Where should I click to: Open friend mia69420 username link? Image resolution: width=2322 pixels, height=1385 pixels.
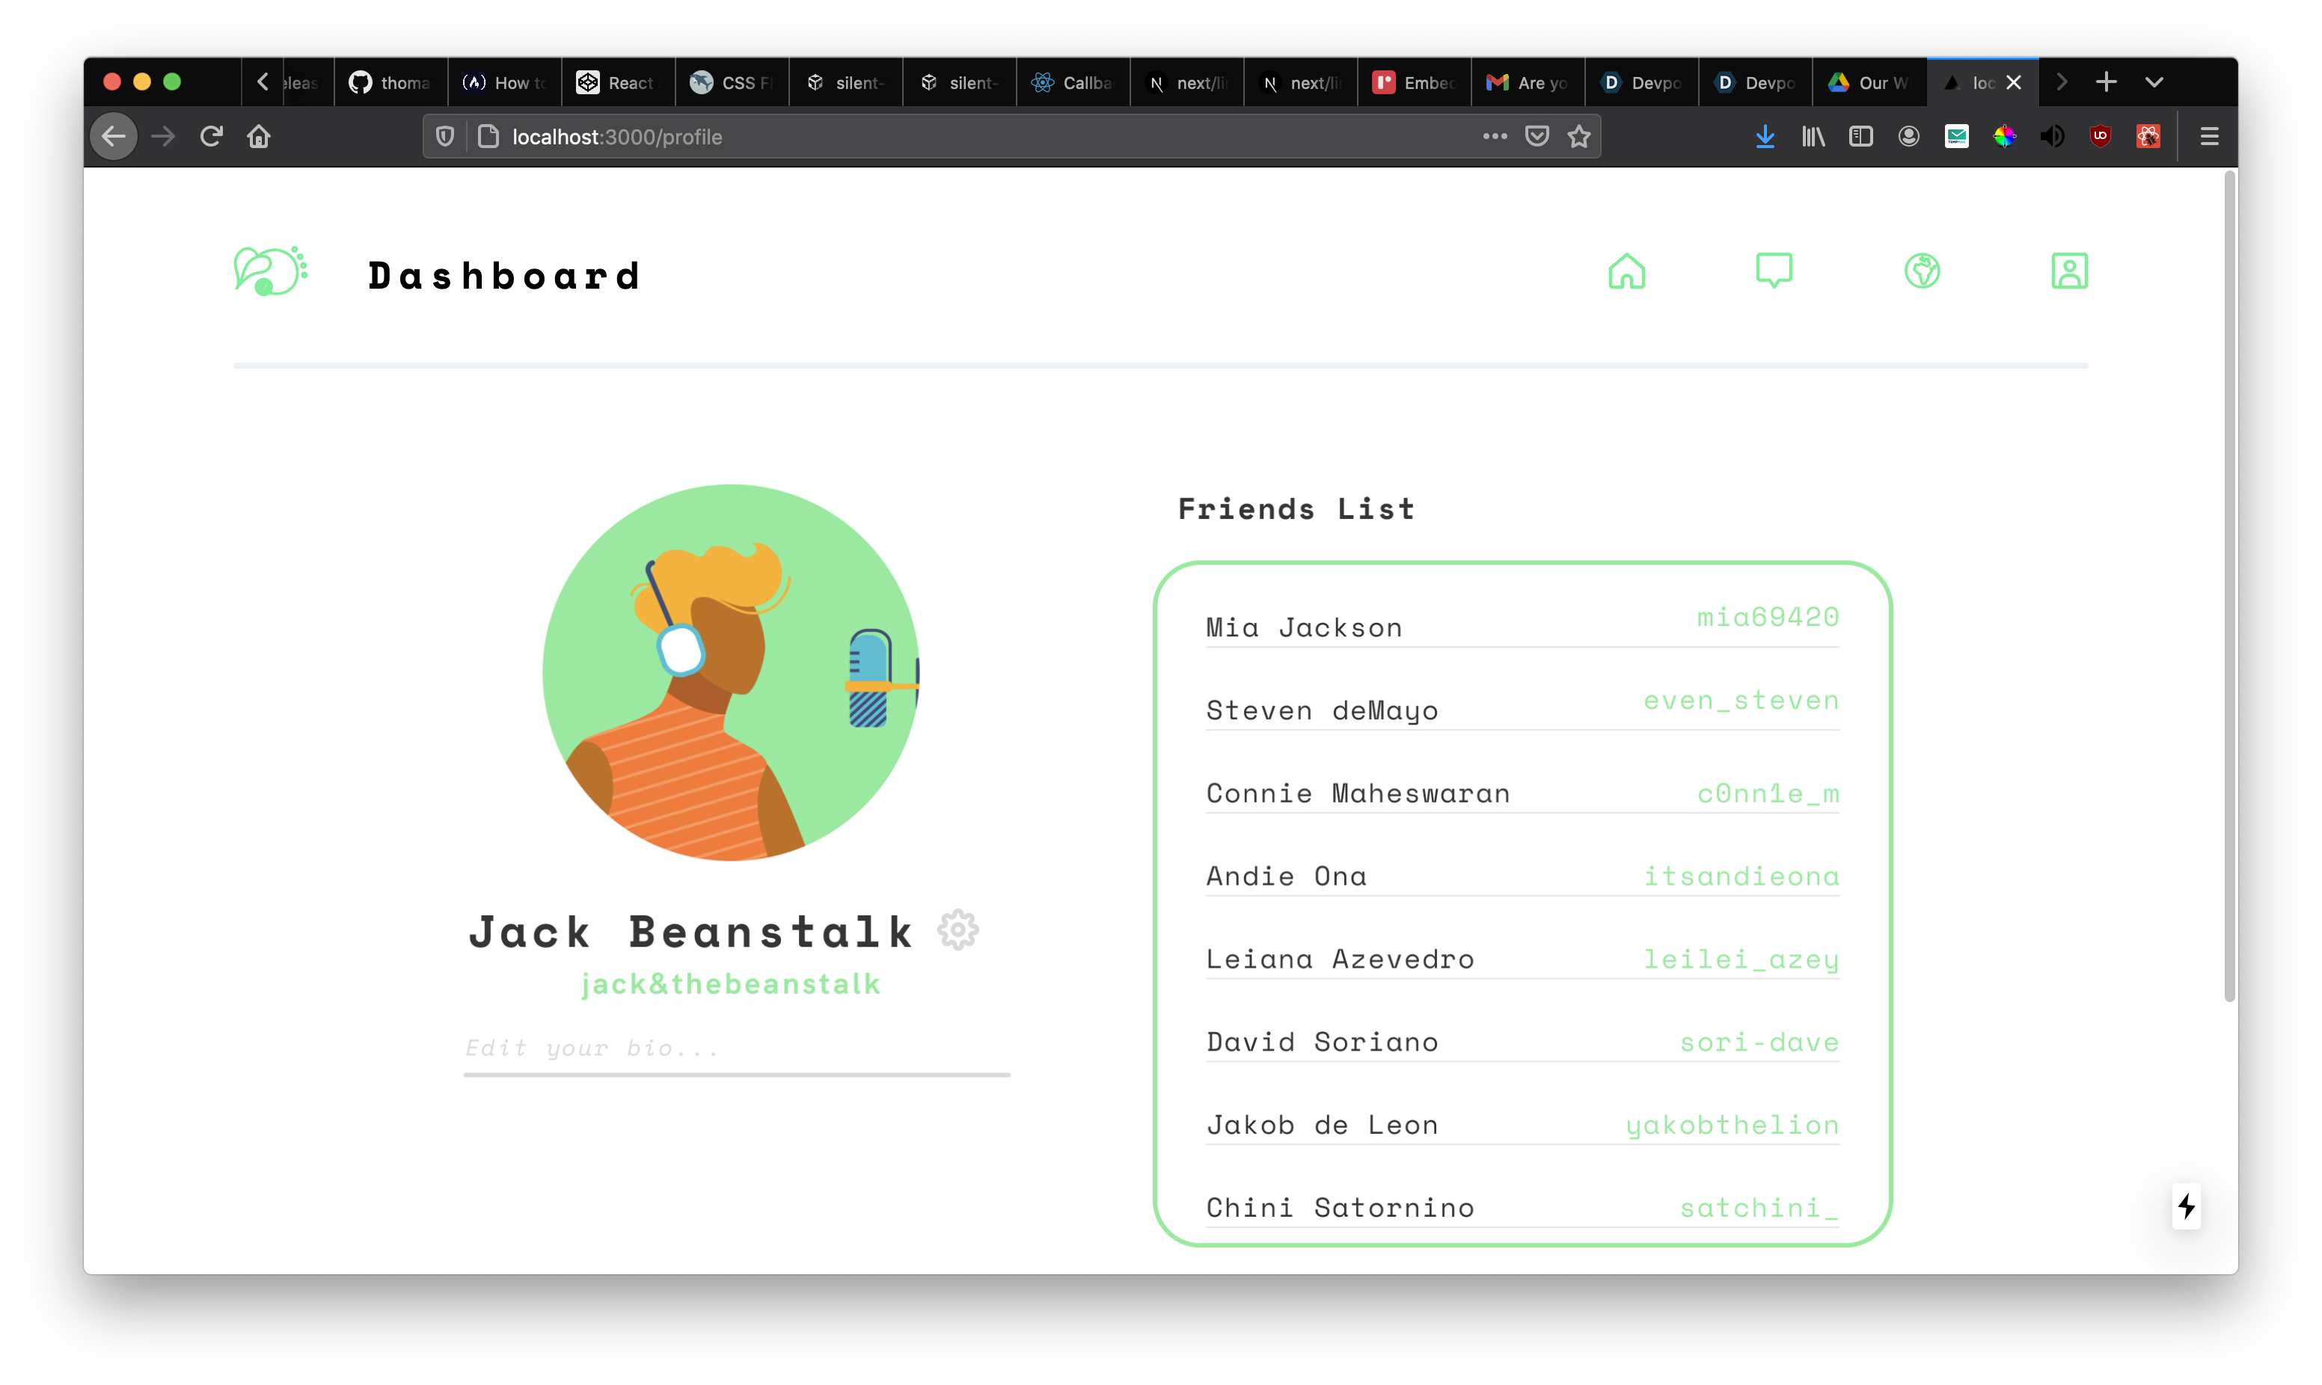(1767, 617)
